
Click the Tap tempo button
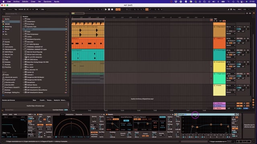click(16, 10)
